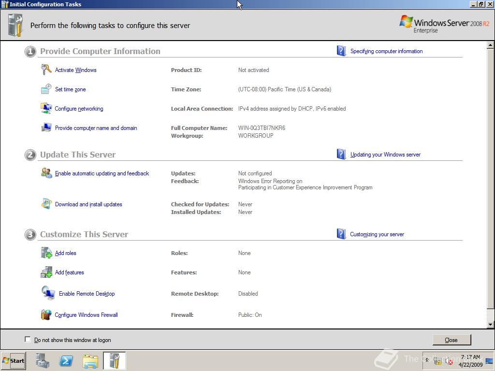Open Server Manager from the taskbar

(x=43, y=361)
